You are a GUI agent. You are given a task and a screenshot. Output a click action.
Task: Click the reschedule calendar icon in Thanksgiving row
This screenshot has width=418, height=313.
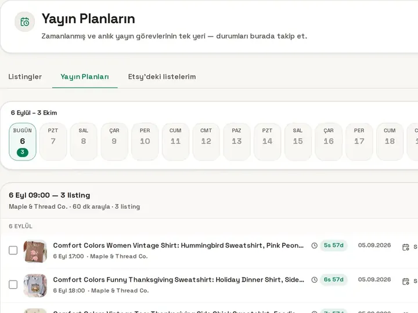(x=405, y=281)
